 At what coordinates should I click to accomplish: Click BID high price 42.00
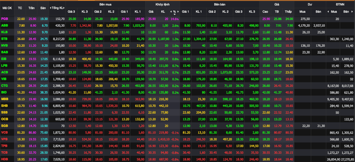[266, 92]
